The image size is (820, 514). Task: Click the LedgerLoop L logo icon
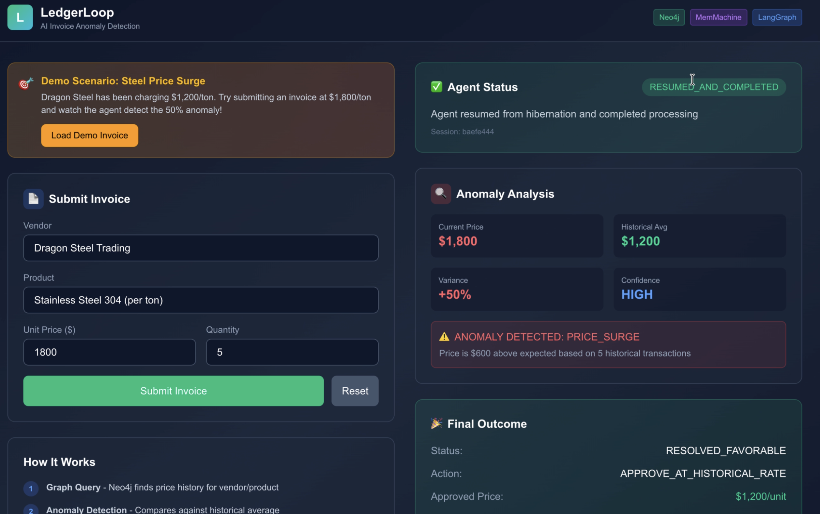pyautogui.click(x=20, y=17)
